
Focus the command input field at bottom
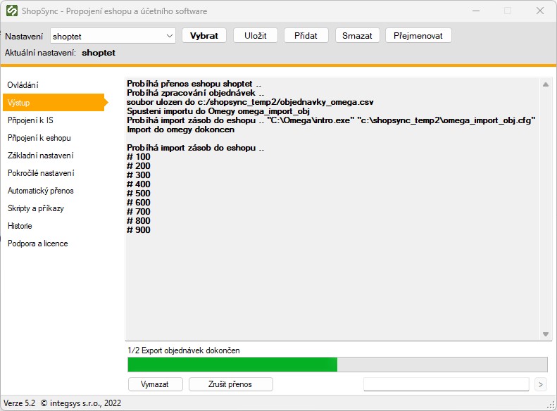click(x=446, y=384)
